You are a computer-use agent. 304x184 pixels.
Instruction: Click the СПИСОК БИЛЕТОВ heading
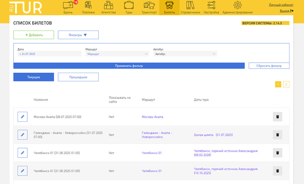32,23
